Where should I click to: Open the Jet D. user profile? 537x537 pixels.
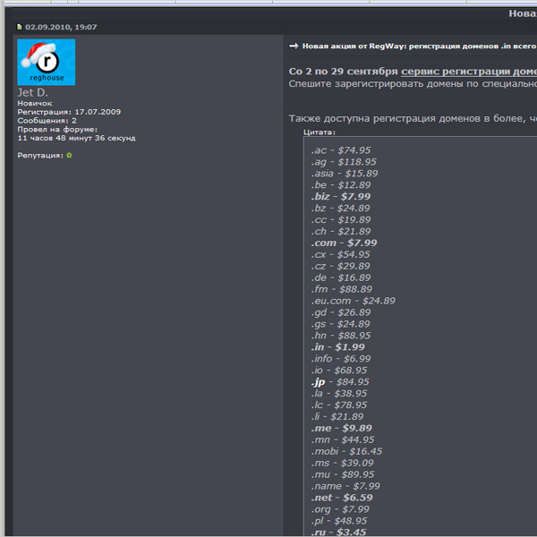point(33,92)
